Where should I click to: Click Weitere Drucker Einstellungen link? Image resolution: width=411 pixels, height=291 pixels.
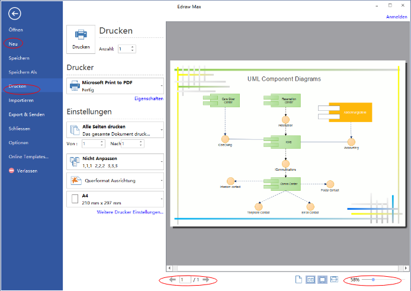pyautogui.click(x=130, y=212)
